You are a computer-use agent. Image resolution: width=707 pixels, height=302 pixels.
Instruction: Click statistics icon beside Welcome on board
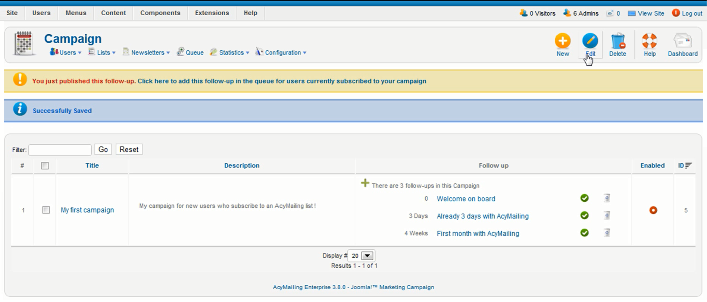click(x=607, y=198)
